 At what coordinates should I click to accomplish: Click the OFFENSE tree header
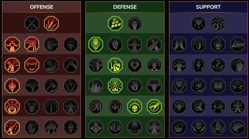click(42, 7)
